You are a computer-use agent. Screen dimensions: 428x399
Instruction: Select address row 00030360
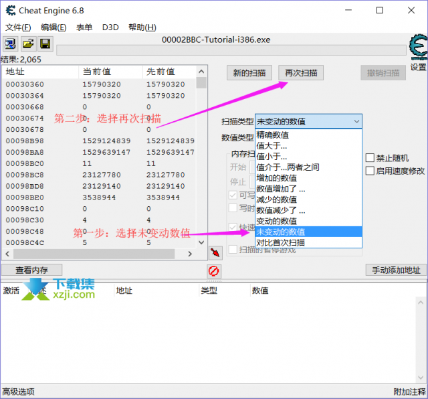coord(99,84)
